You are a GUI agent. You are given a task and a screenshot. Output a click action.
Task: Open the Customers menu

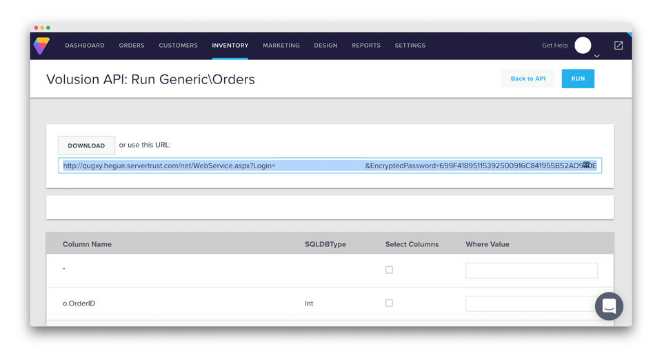pos(178,46)
